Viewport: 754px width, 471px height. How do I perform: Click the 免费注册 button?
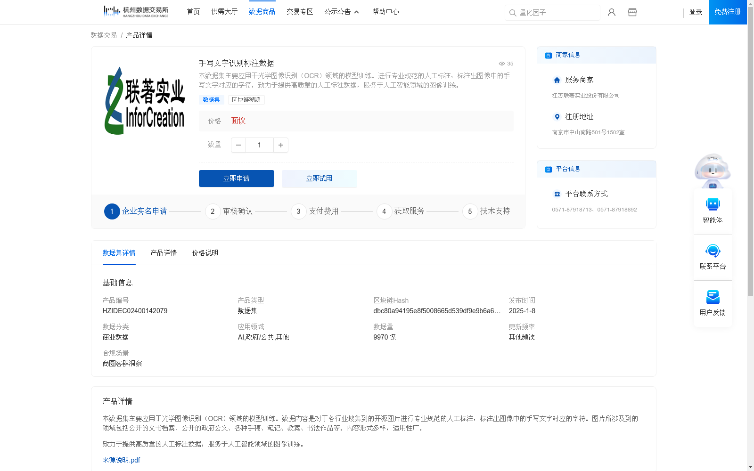click(x=728, y=12)
